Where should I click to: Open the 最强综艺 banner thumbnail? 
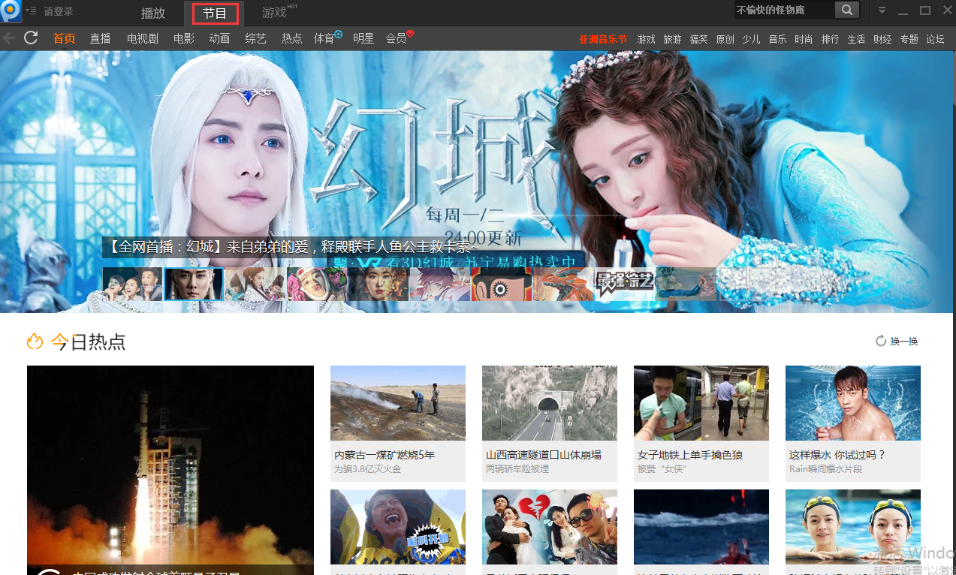[x=625, y=284]
